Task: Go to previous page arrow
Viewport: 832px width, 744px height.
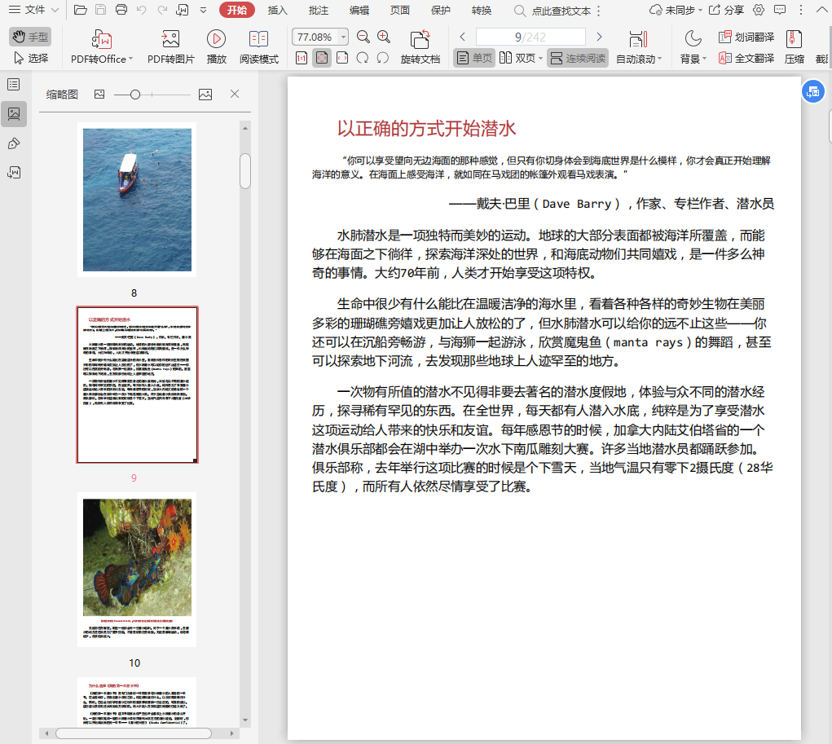Action: click(463, 37)
